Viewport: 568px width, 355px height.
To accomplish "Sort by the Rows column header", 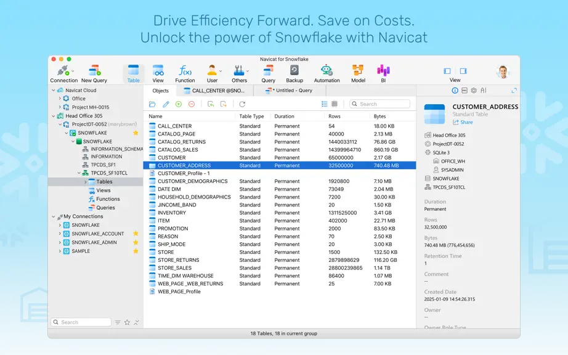I will 335,116.
